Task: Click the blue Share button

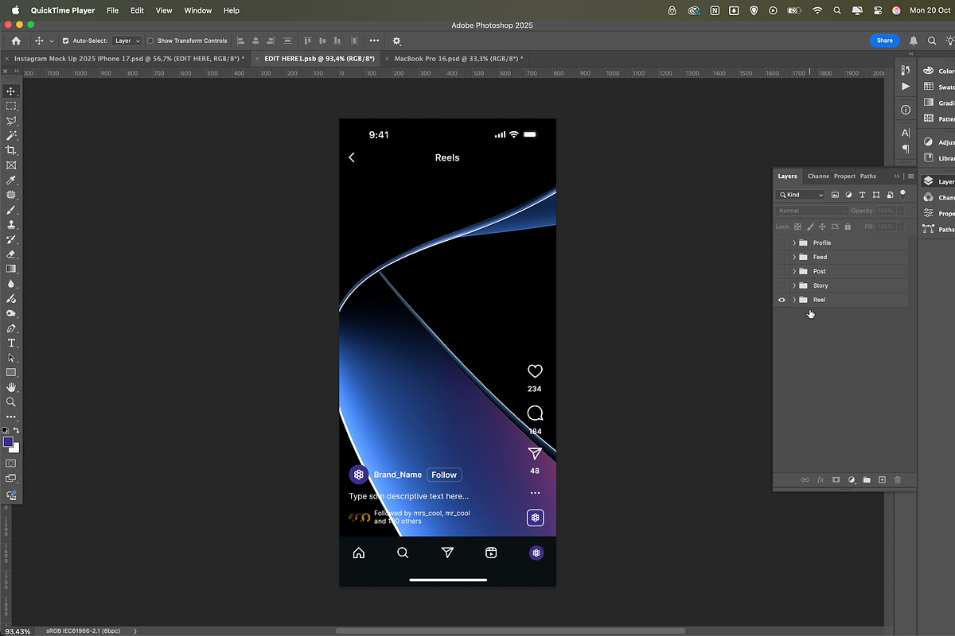Action: (x=885, y=41)
